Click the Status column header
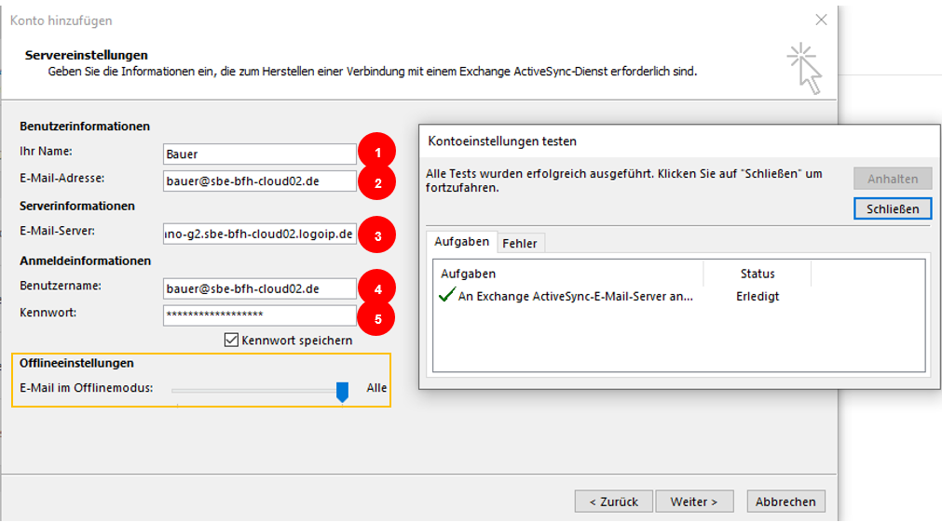Viewport: 942px width, 522px height. [757, 274]
